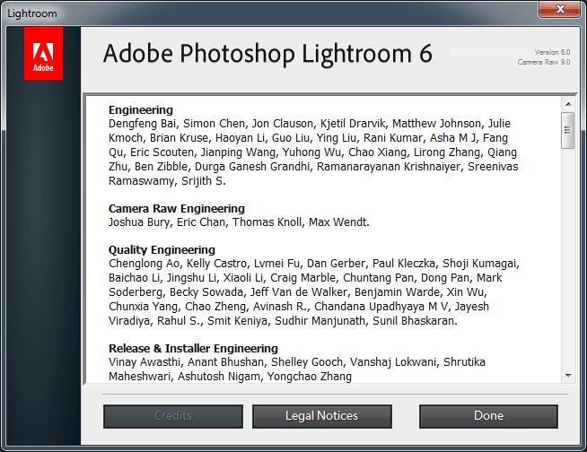Click the name 'Shelley Gooch'
The height and width of the screenshot is (452, 587).
307,362
